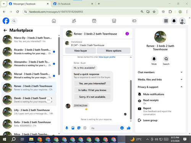
Task: Click listing thumbnail in Marketplace banner
Action: pos(67,43)
